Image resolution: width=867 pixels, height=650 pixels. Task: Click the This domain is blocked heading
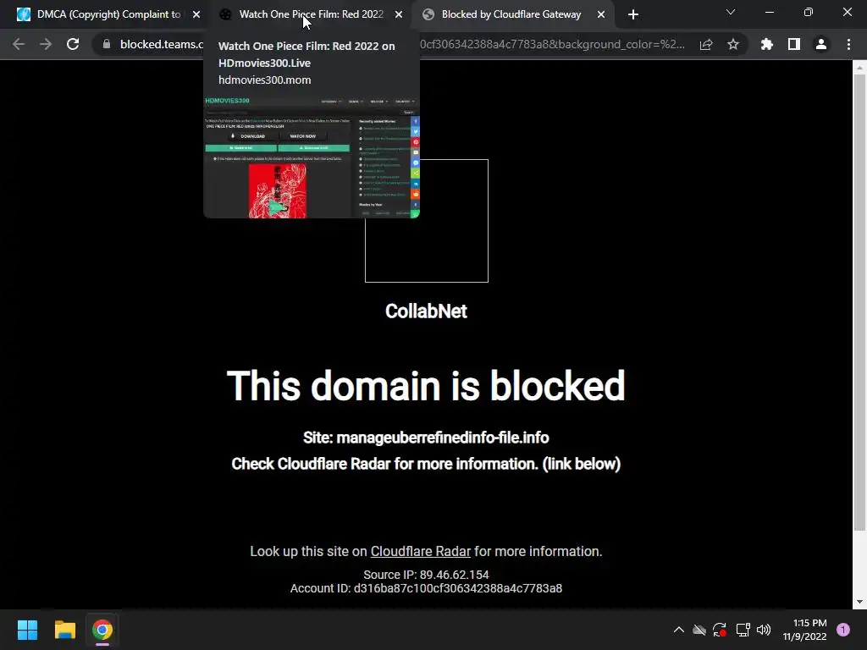pos(426,386)
